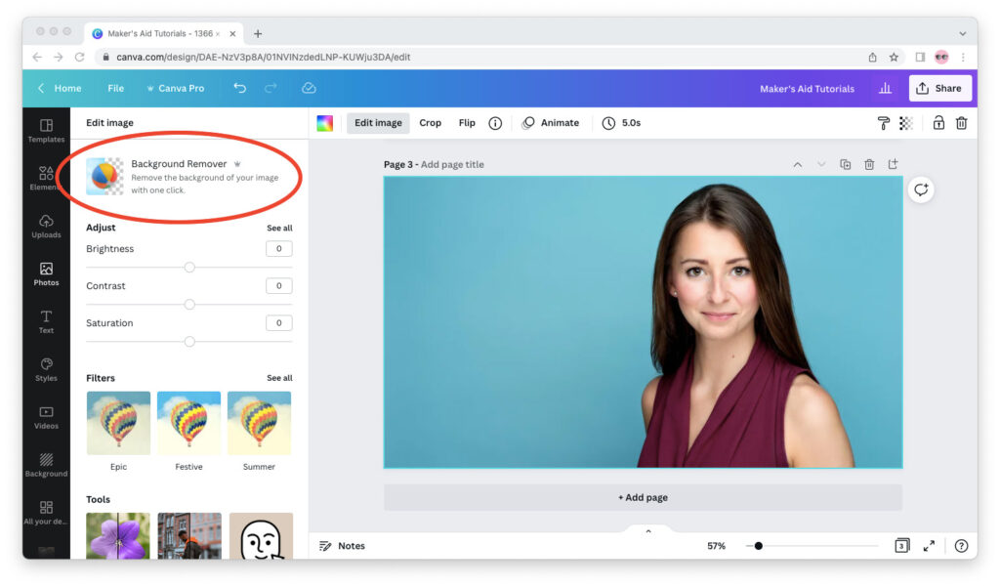Click the Redo arrow icon

(x=271, y=88)
